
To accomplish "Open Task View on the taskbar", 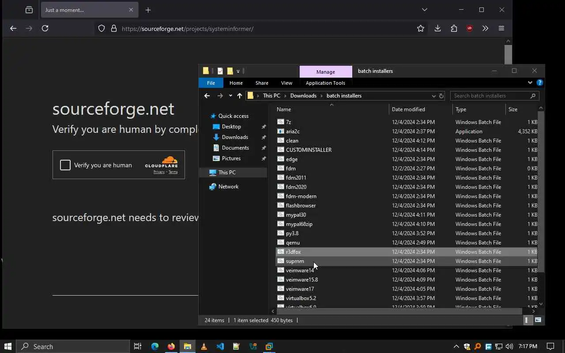I will (138, 346).
